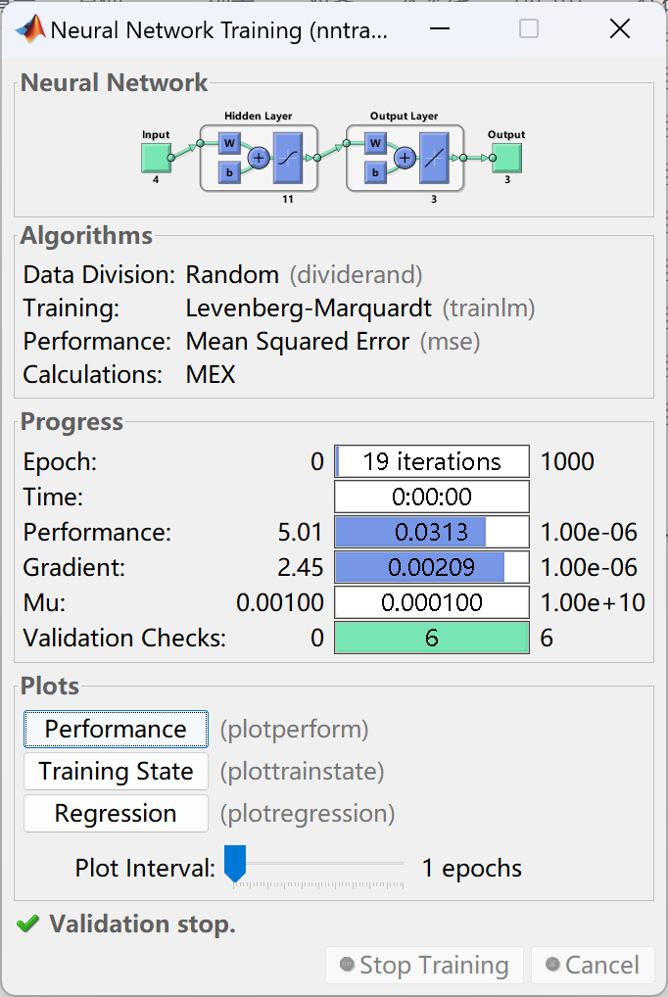Click the Hidden Layer sigmoid transfer function block

pos(288,158)
